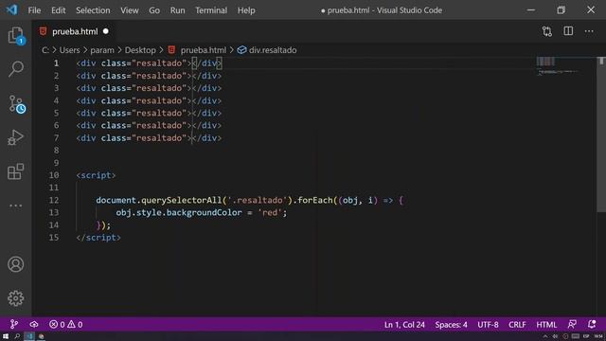The height and width of the screenshot is (341, 606).
Task: Select the prueba.html editor tab
Action: click(x=75, y=31)
